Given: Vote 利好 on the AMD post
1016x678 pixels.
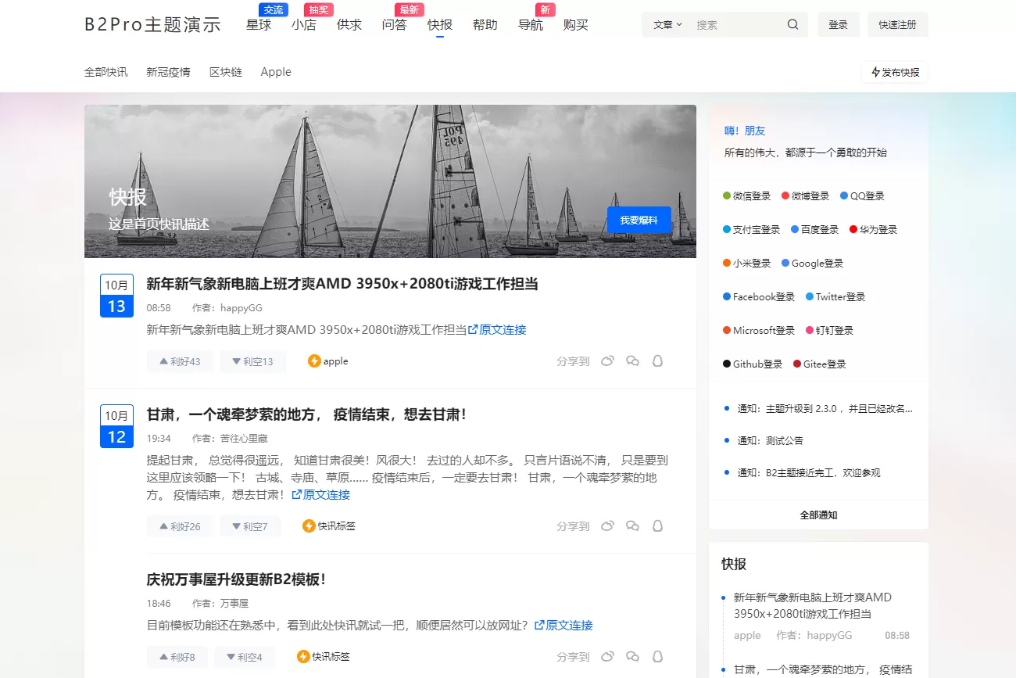Looking at the screenshot, I should click(x=180, y=361).
